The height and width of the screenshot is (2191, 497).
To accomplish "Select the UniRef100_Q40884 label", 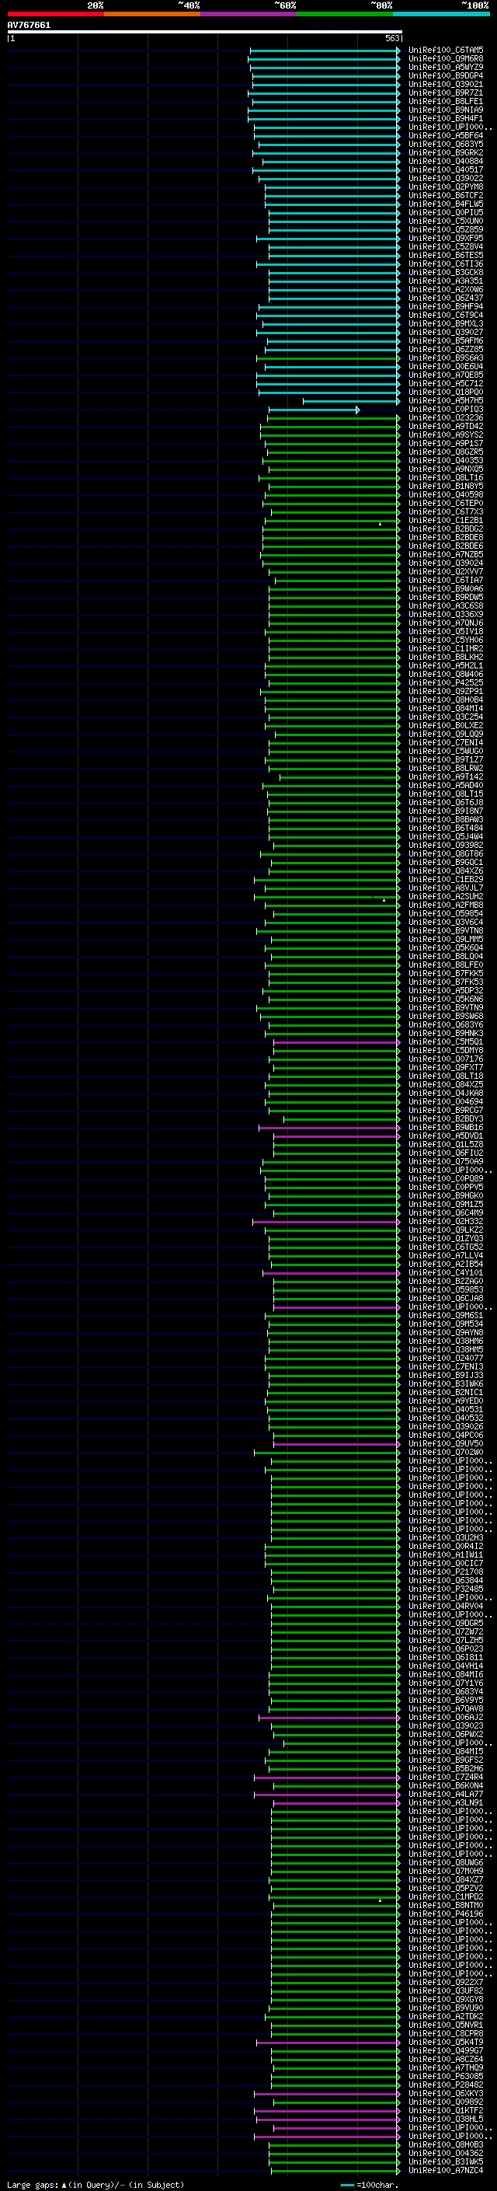I will coord(445,162).
